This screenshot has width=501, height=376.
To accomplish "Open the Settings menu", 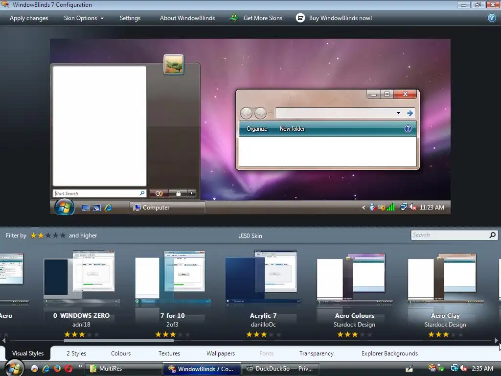I will pyautogui.click(x=130, y=18).
